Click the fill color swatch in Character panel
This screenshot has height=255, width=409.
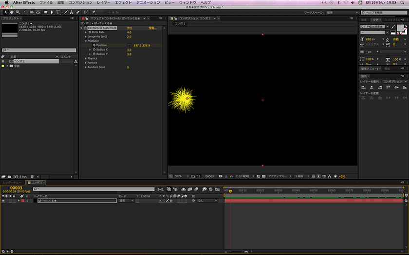[x=400, y=28]
